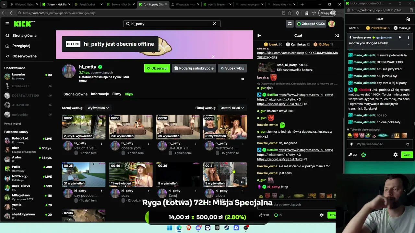
Task: Open Steam from the taskbar
Action: tap(227, 228)
